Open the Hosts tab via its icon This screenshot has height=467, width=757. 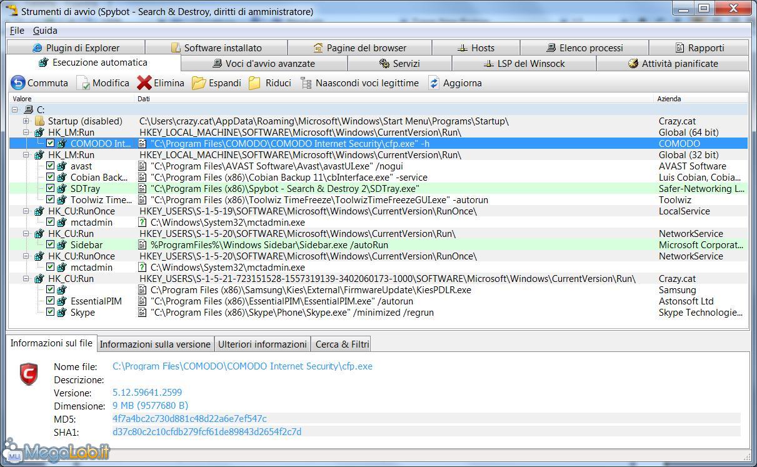point(463,48)
